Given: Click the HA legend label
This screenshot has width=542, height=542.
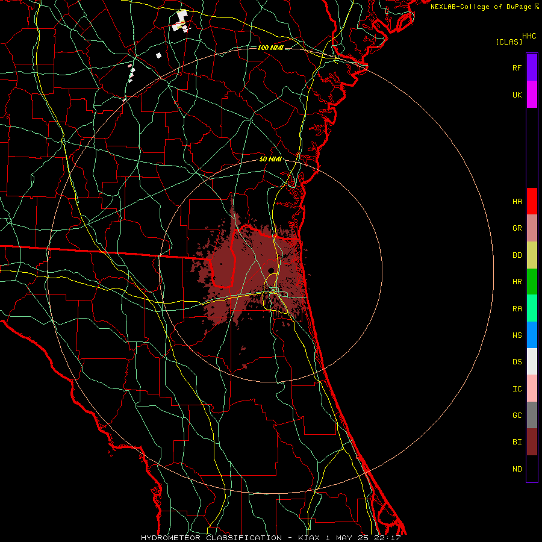Looking at the screenshot, I should click(517, 201).
